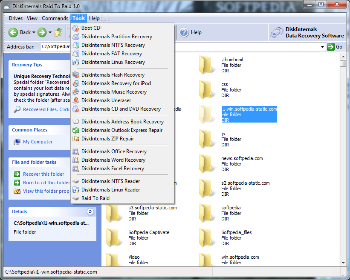Viewport: 350px width, 280px height.
Task: Select the js folder
Action: pyautogui.click(x=220, y=139)
